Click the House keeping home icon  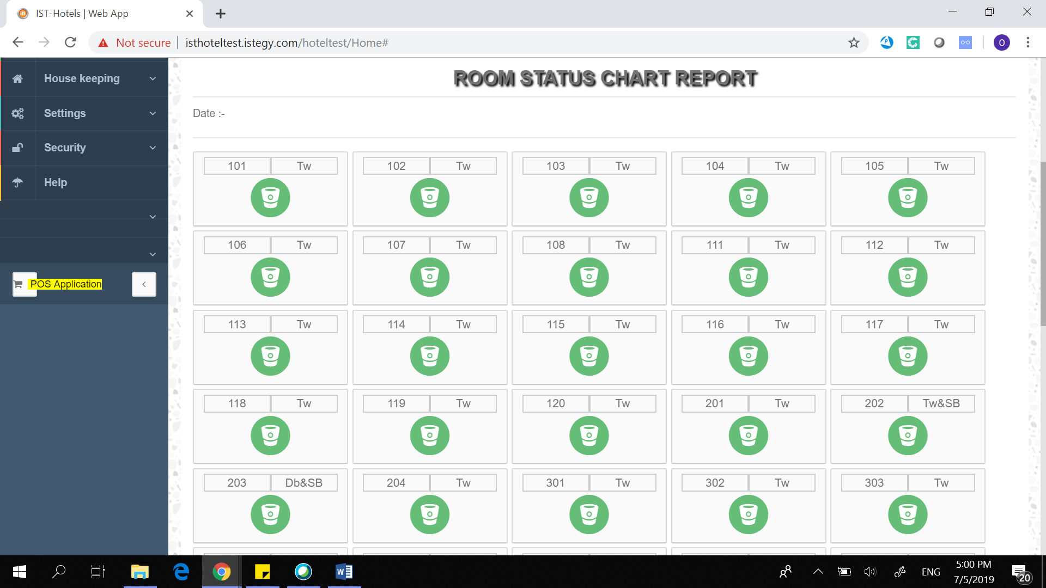17,78
